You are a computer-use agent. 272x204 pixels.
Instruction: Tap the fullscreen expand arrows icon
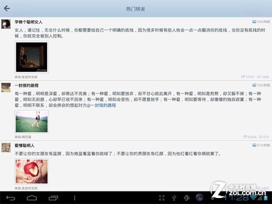coord(162,198)
